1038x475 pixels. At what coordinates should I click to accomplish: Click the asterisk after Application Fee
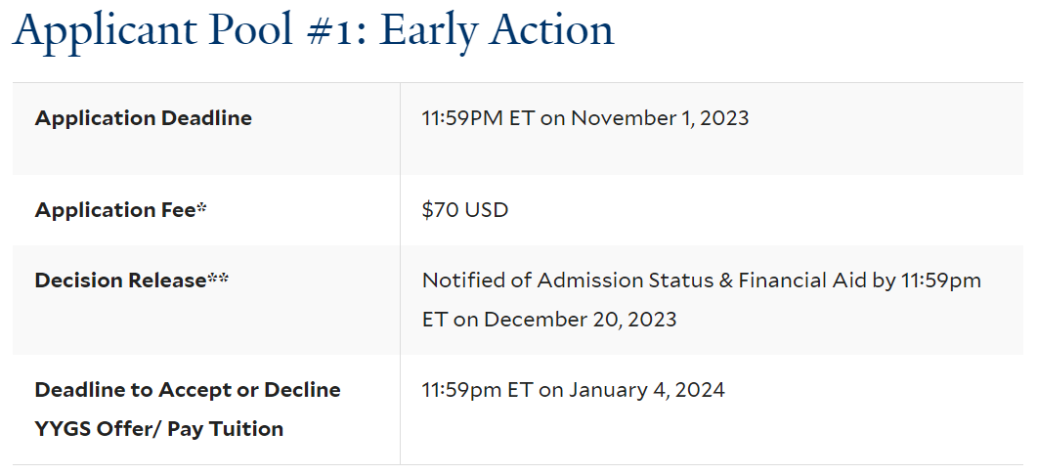(x=202, y=208)
